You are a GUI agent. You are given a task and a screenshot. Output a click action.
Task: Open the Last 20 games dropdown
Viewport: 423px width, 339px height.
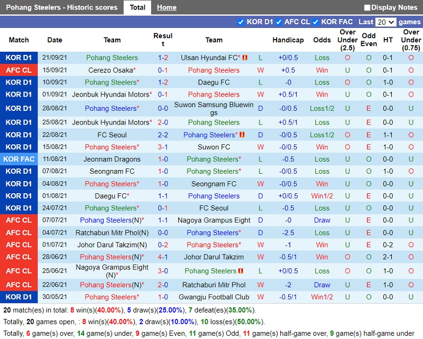(385, 22)
